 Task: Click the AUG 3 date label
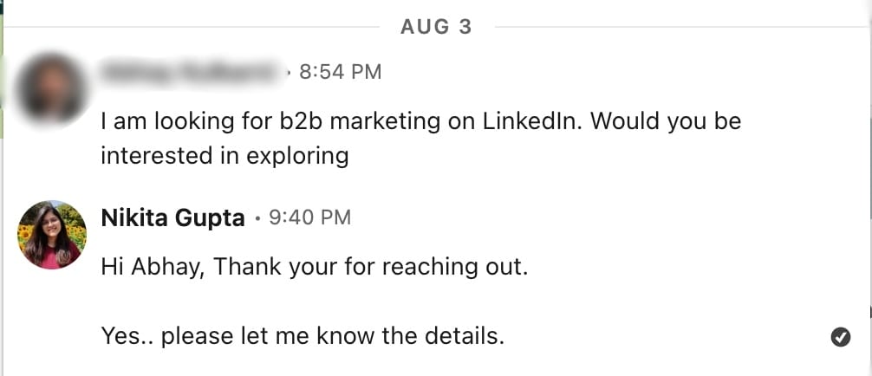tap(436, 27)
